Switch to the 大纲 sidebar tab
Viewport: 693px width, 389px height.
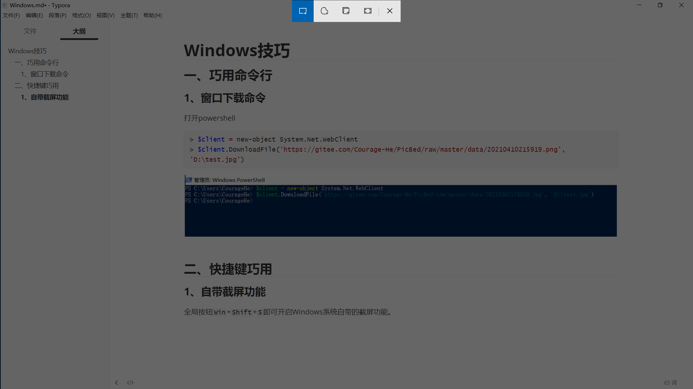click(x=79, y=31)
